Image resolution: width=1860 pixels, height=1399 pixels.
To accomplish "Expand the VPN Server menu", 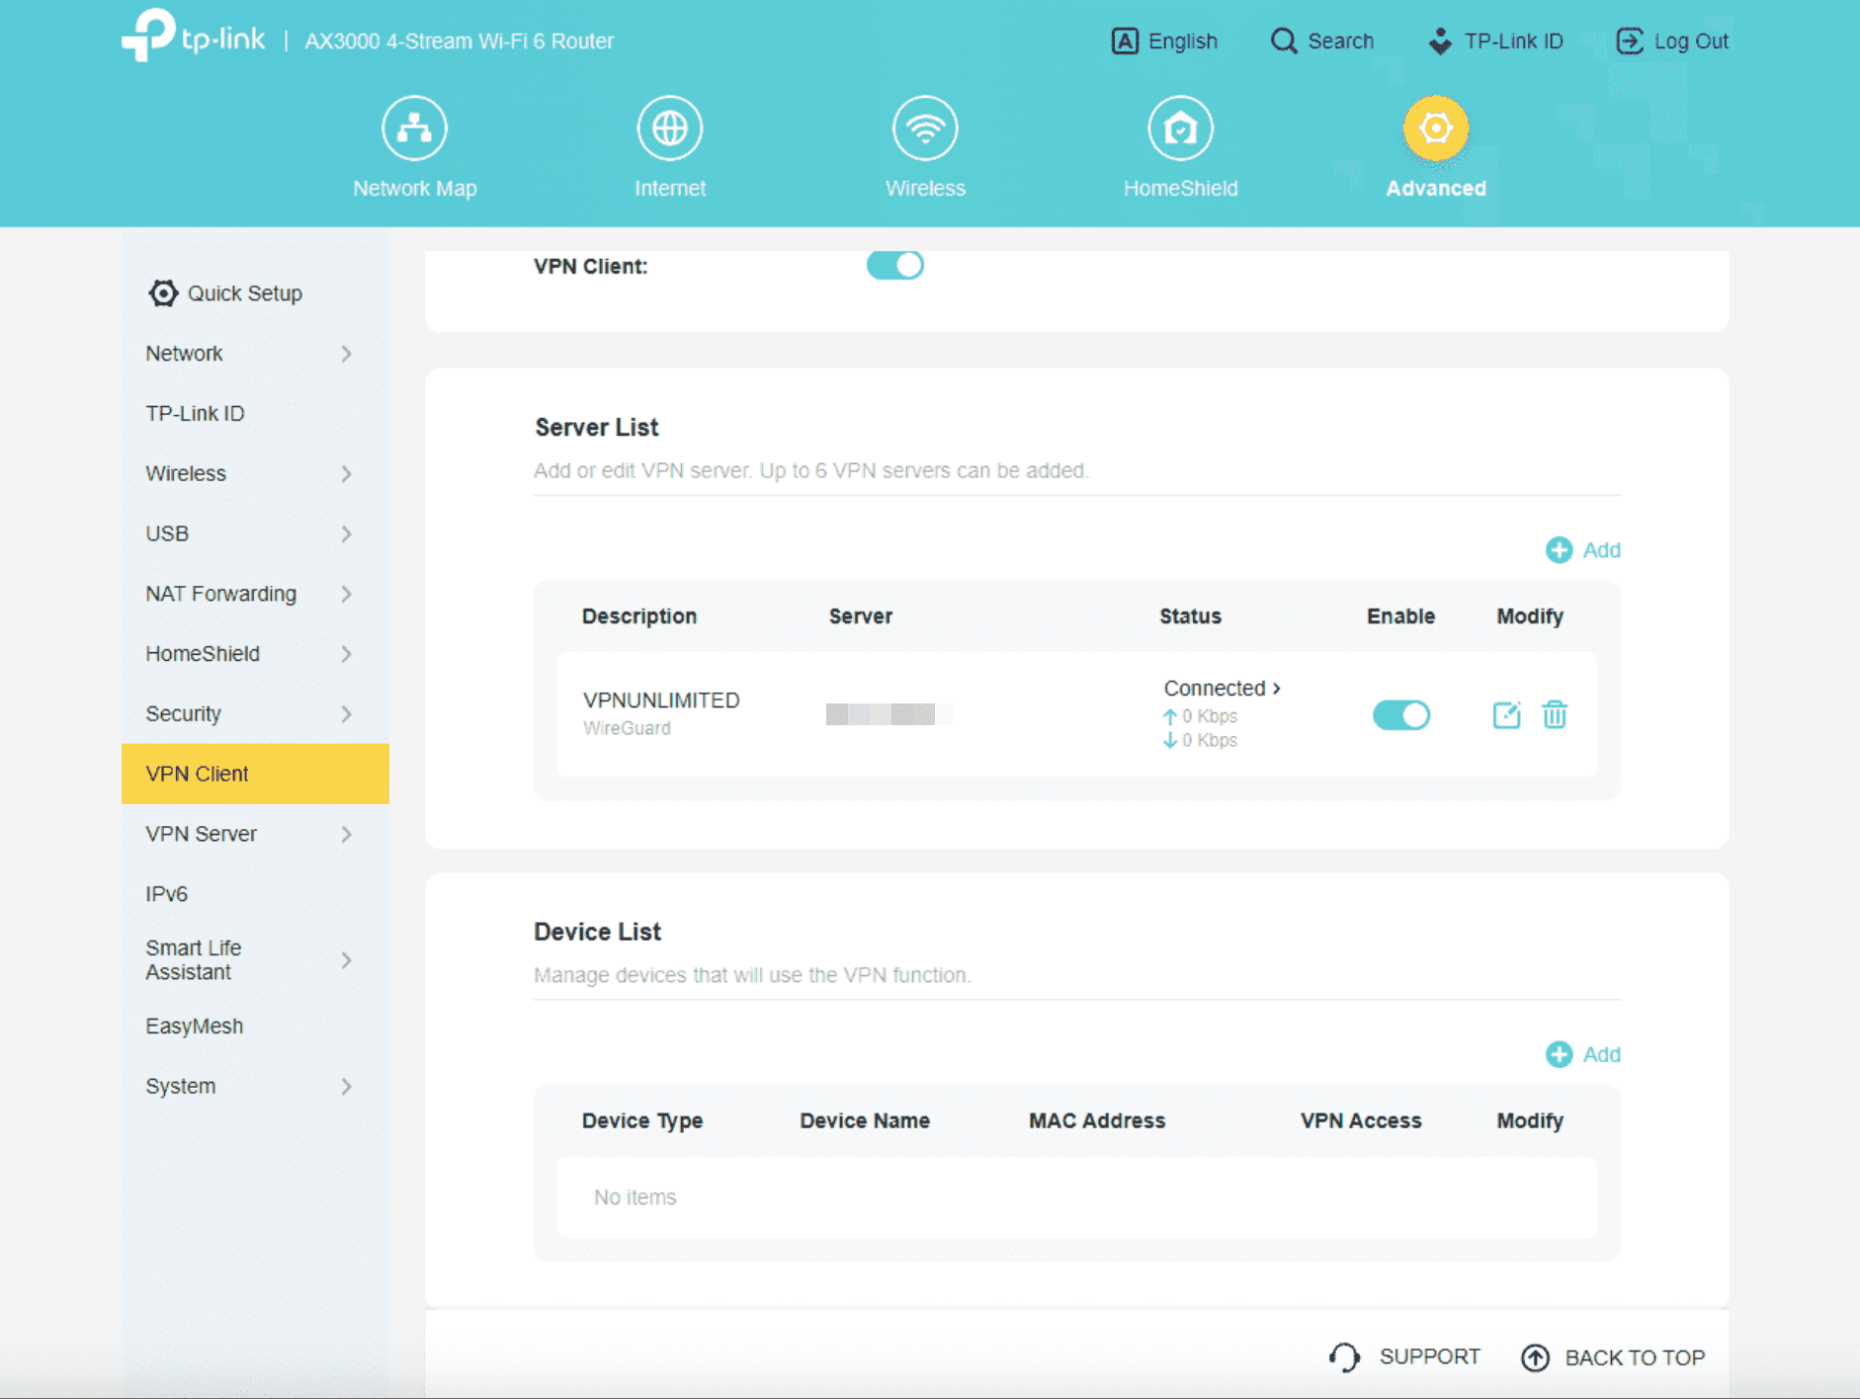I will pyautogui.click(x=201, y=834).
